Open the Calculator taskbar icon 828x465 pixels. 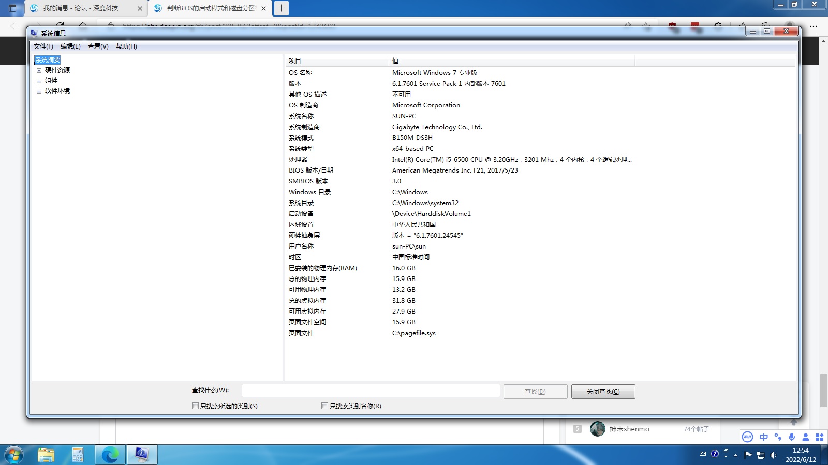point(78,455)
